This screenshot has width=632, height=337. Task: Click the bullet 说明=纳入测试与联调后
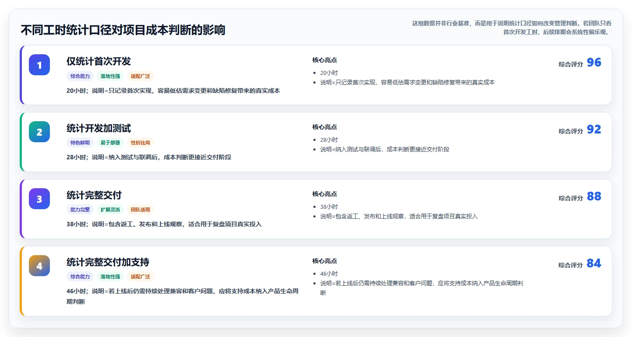pos(385,149)
